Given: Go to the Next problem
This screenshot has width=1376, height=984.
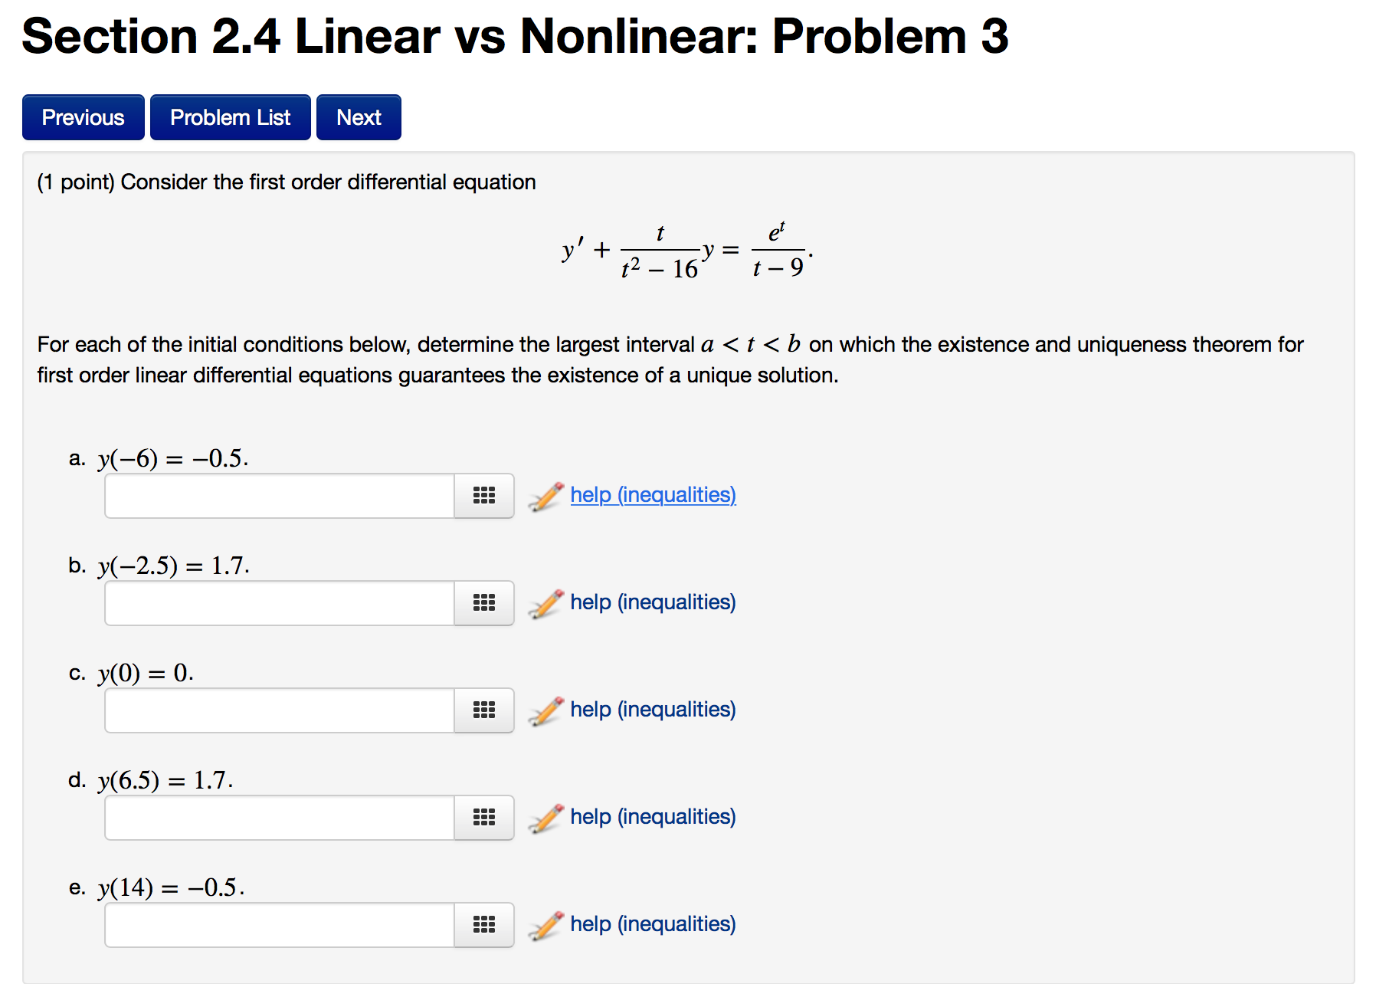Looking at the screenshot, I should (359, 117).
